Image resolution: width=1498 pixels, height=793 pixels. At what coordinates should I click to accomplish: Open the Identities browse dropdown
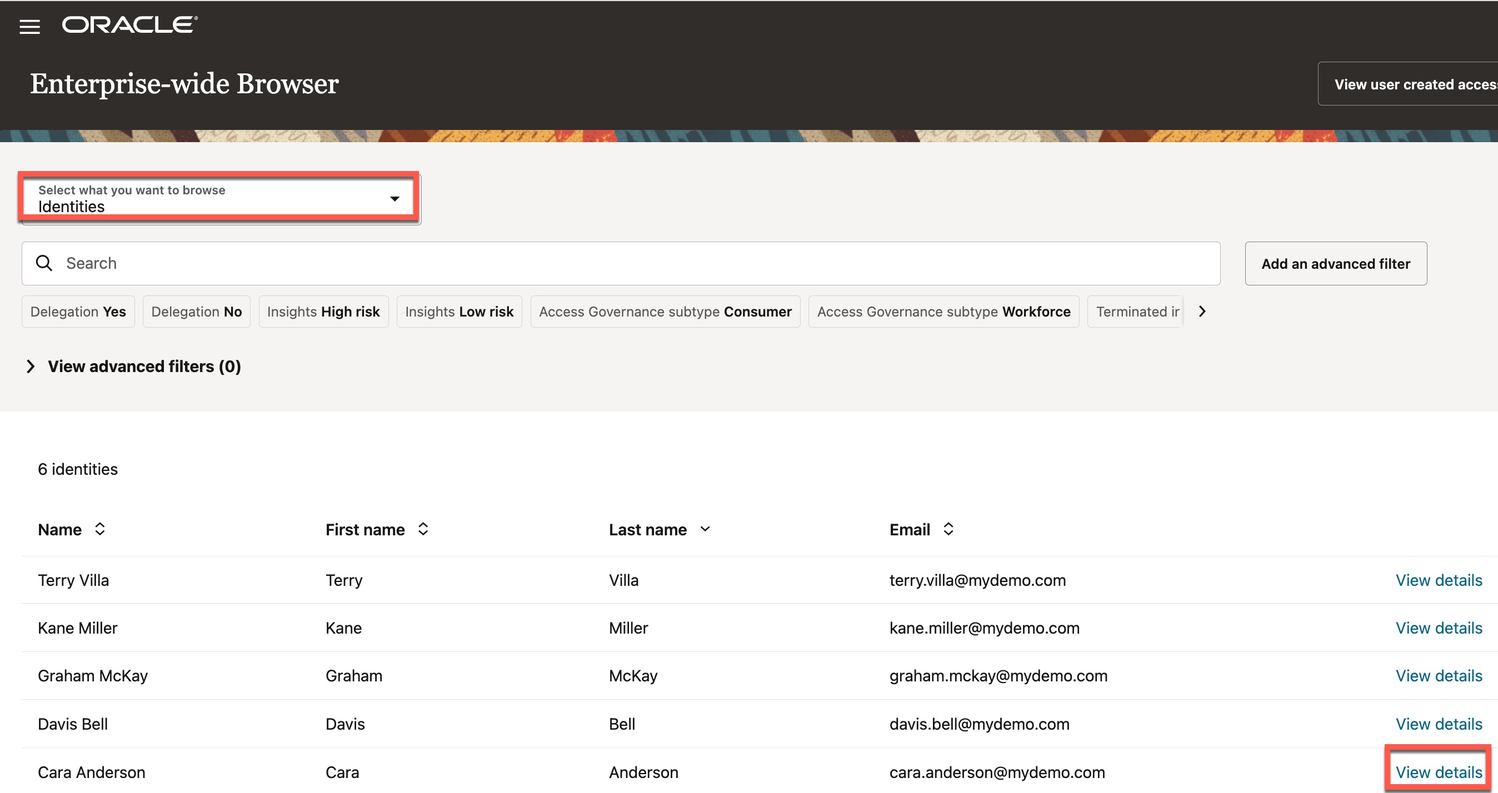(219, 198)
